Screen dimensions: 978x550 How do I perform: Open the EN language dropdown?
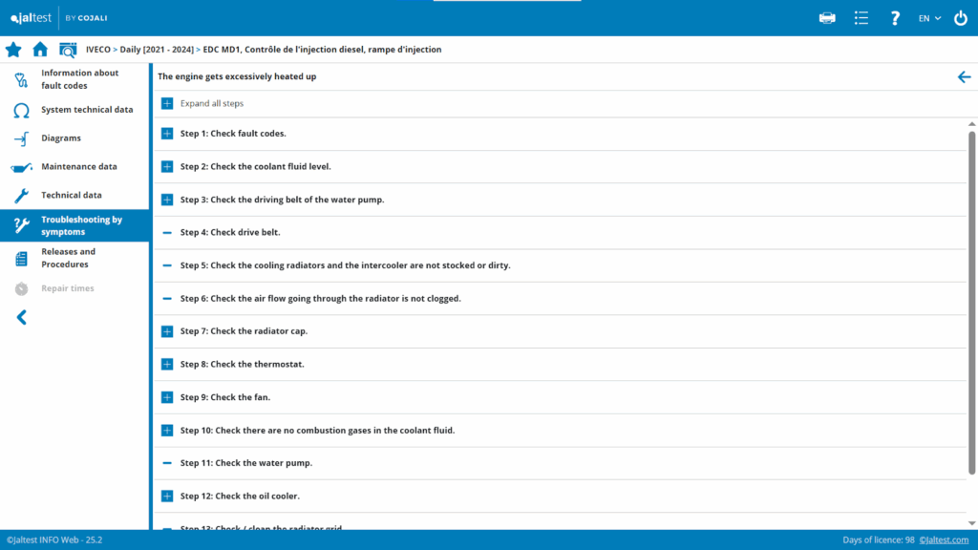929,18
